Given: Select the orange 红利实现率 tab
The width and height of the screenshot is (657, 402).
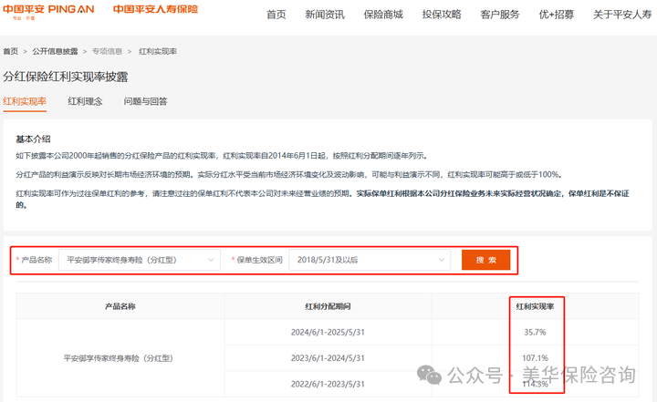Looking at the screenshot, I should [25, 101].
